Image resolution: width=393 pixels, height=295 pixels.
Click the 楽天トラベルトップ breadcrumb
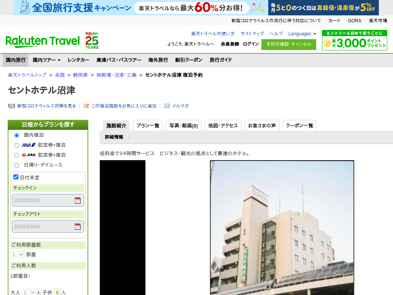click(27, 75)
